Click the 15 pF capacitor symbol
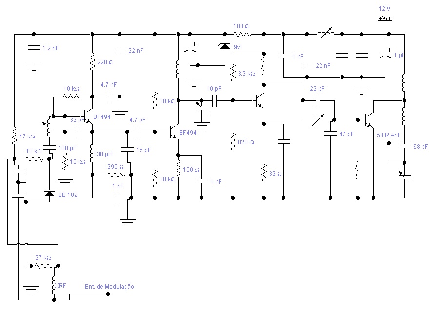 point(127,149)
